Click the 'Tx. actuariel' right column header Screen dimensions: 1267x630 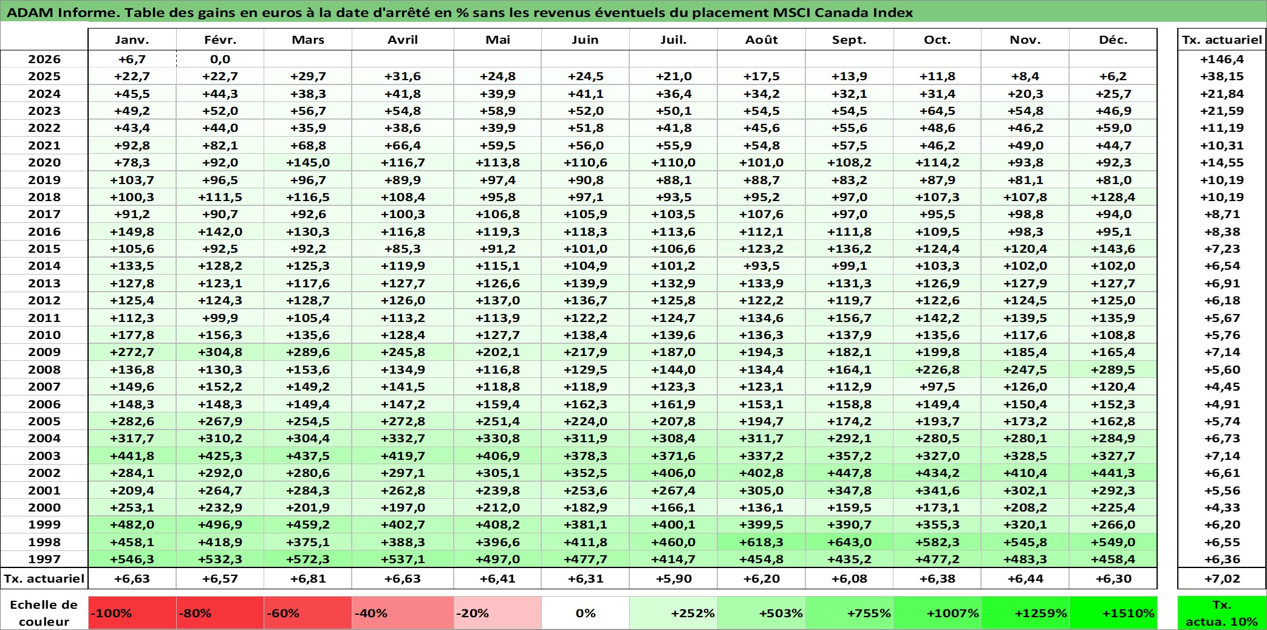pyautogui.click(x=1221, y=39)
